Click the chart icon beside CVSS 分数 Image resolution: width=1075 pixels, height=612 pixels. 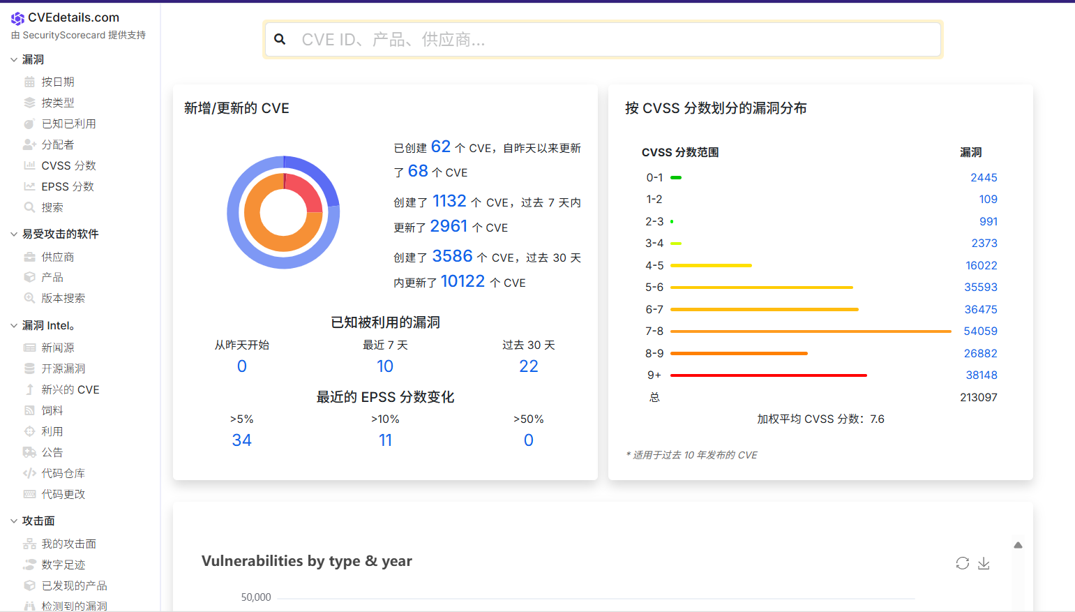[29, 165]
